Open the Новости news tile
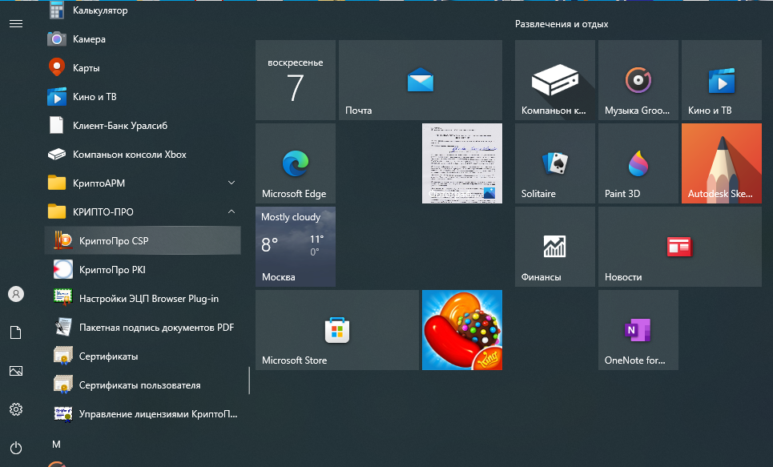Screen dimensions: 773x467 pyautogui.click(x=680, y=247)
